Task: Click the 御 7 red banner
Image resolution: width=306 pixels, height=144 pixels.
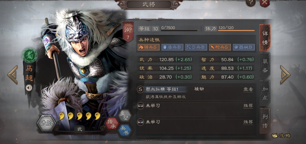Action: point(128,32)
